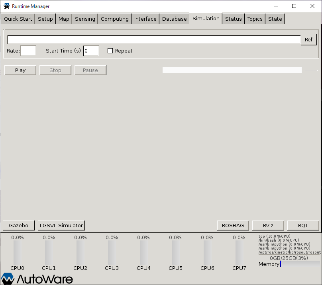Screen dimensions: 322x285
Task: Maximize the Runtime Manager window
Action: tap(294, 6)
